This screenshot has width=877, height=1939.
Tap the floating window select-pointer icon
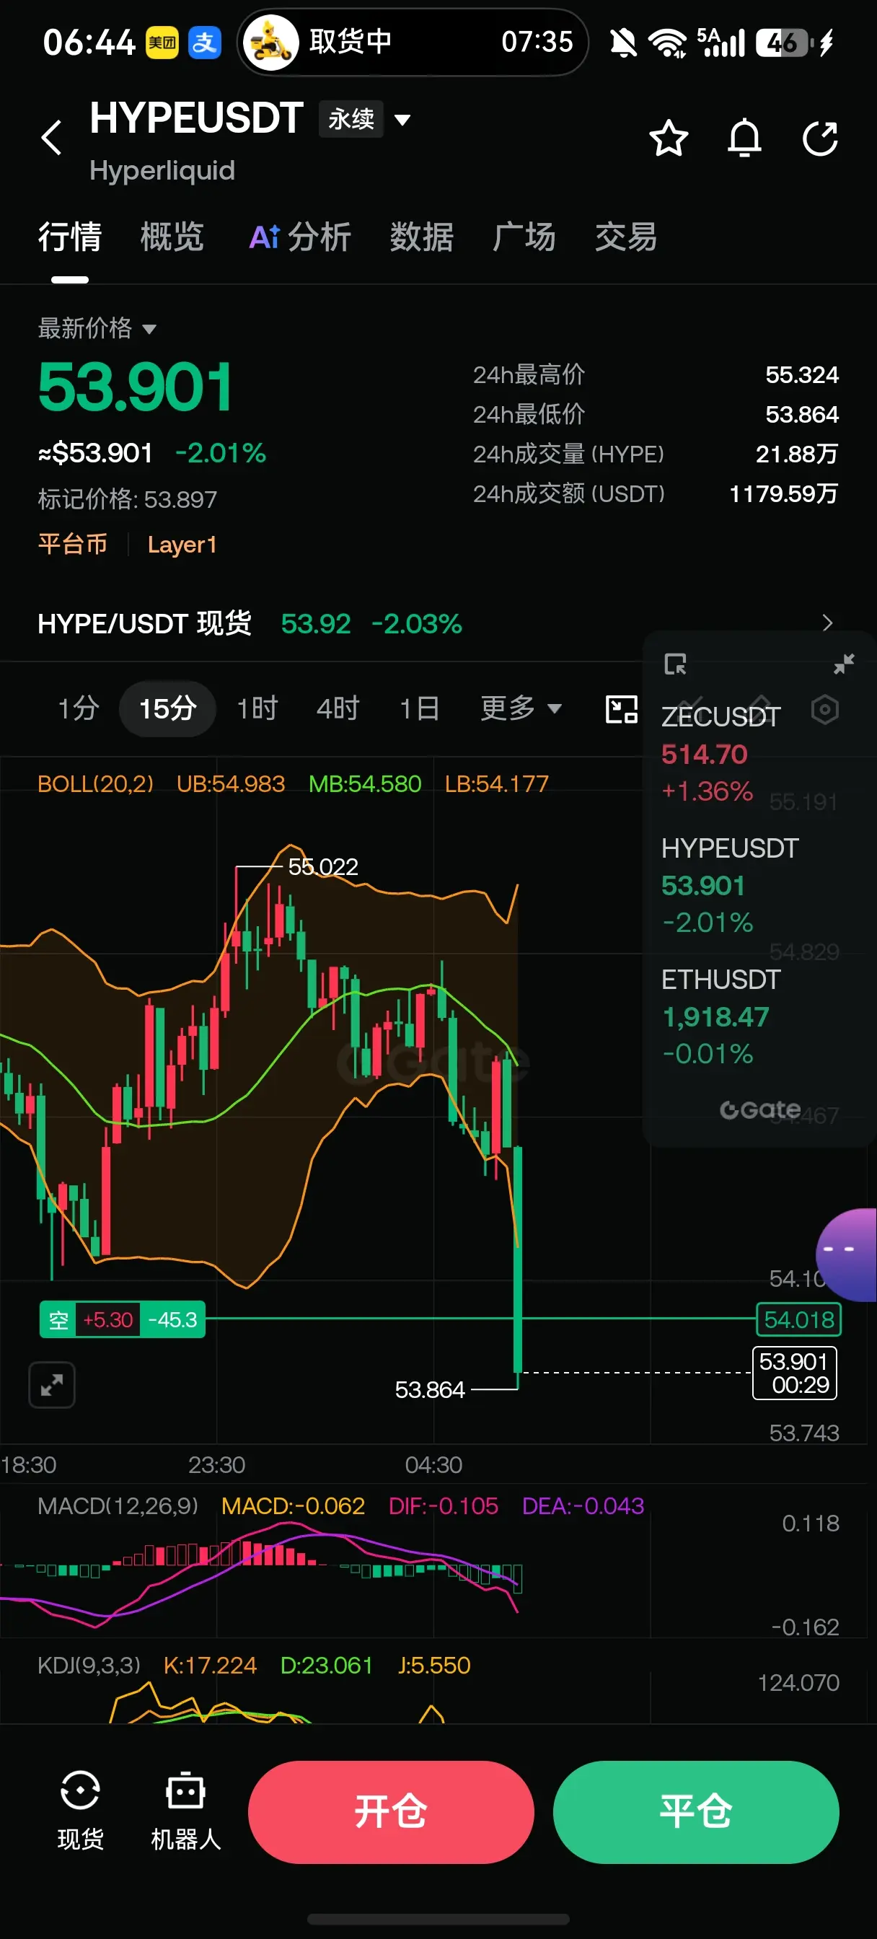click(x=675, y=664)
